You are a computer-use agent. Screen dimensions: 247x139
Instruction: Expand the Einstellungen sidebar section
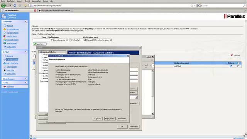coord(26,79)
